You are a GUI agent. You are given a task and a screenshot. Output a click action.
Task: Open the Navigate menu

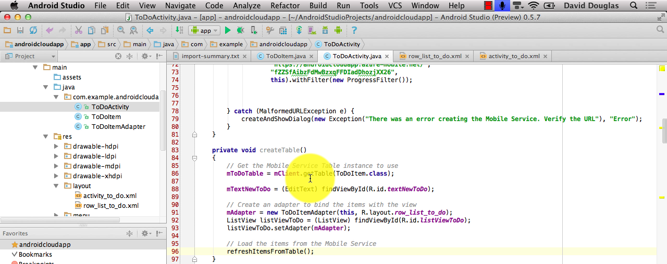coord(180,6)
